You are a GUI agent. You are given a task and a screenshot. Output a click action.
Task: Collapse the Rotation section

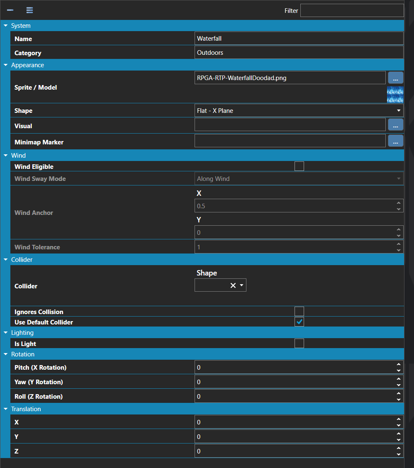[6, 354]
